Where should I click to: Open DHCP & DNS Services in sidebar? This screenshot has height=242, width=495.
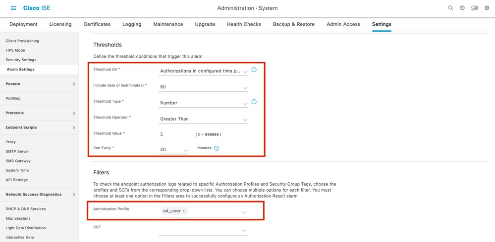[26, 209]
